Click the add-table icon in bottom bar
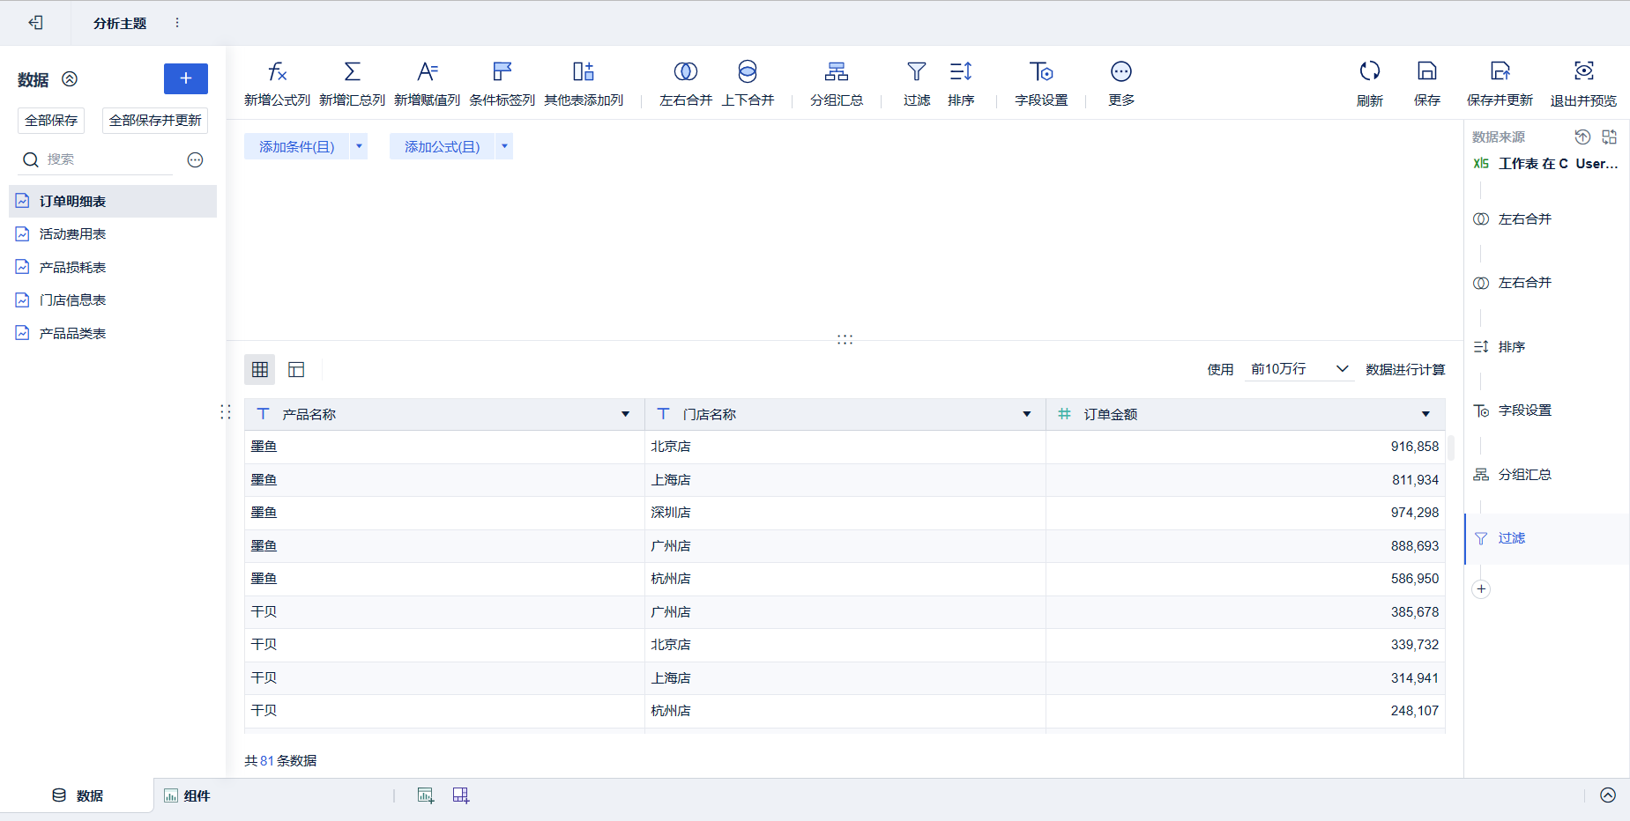 pyautogui.click(x=426, y=795)
